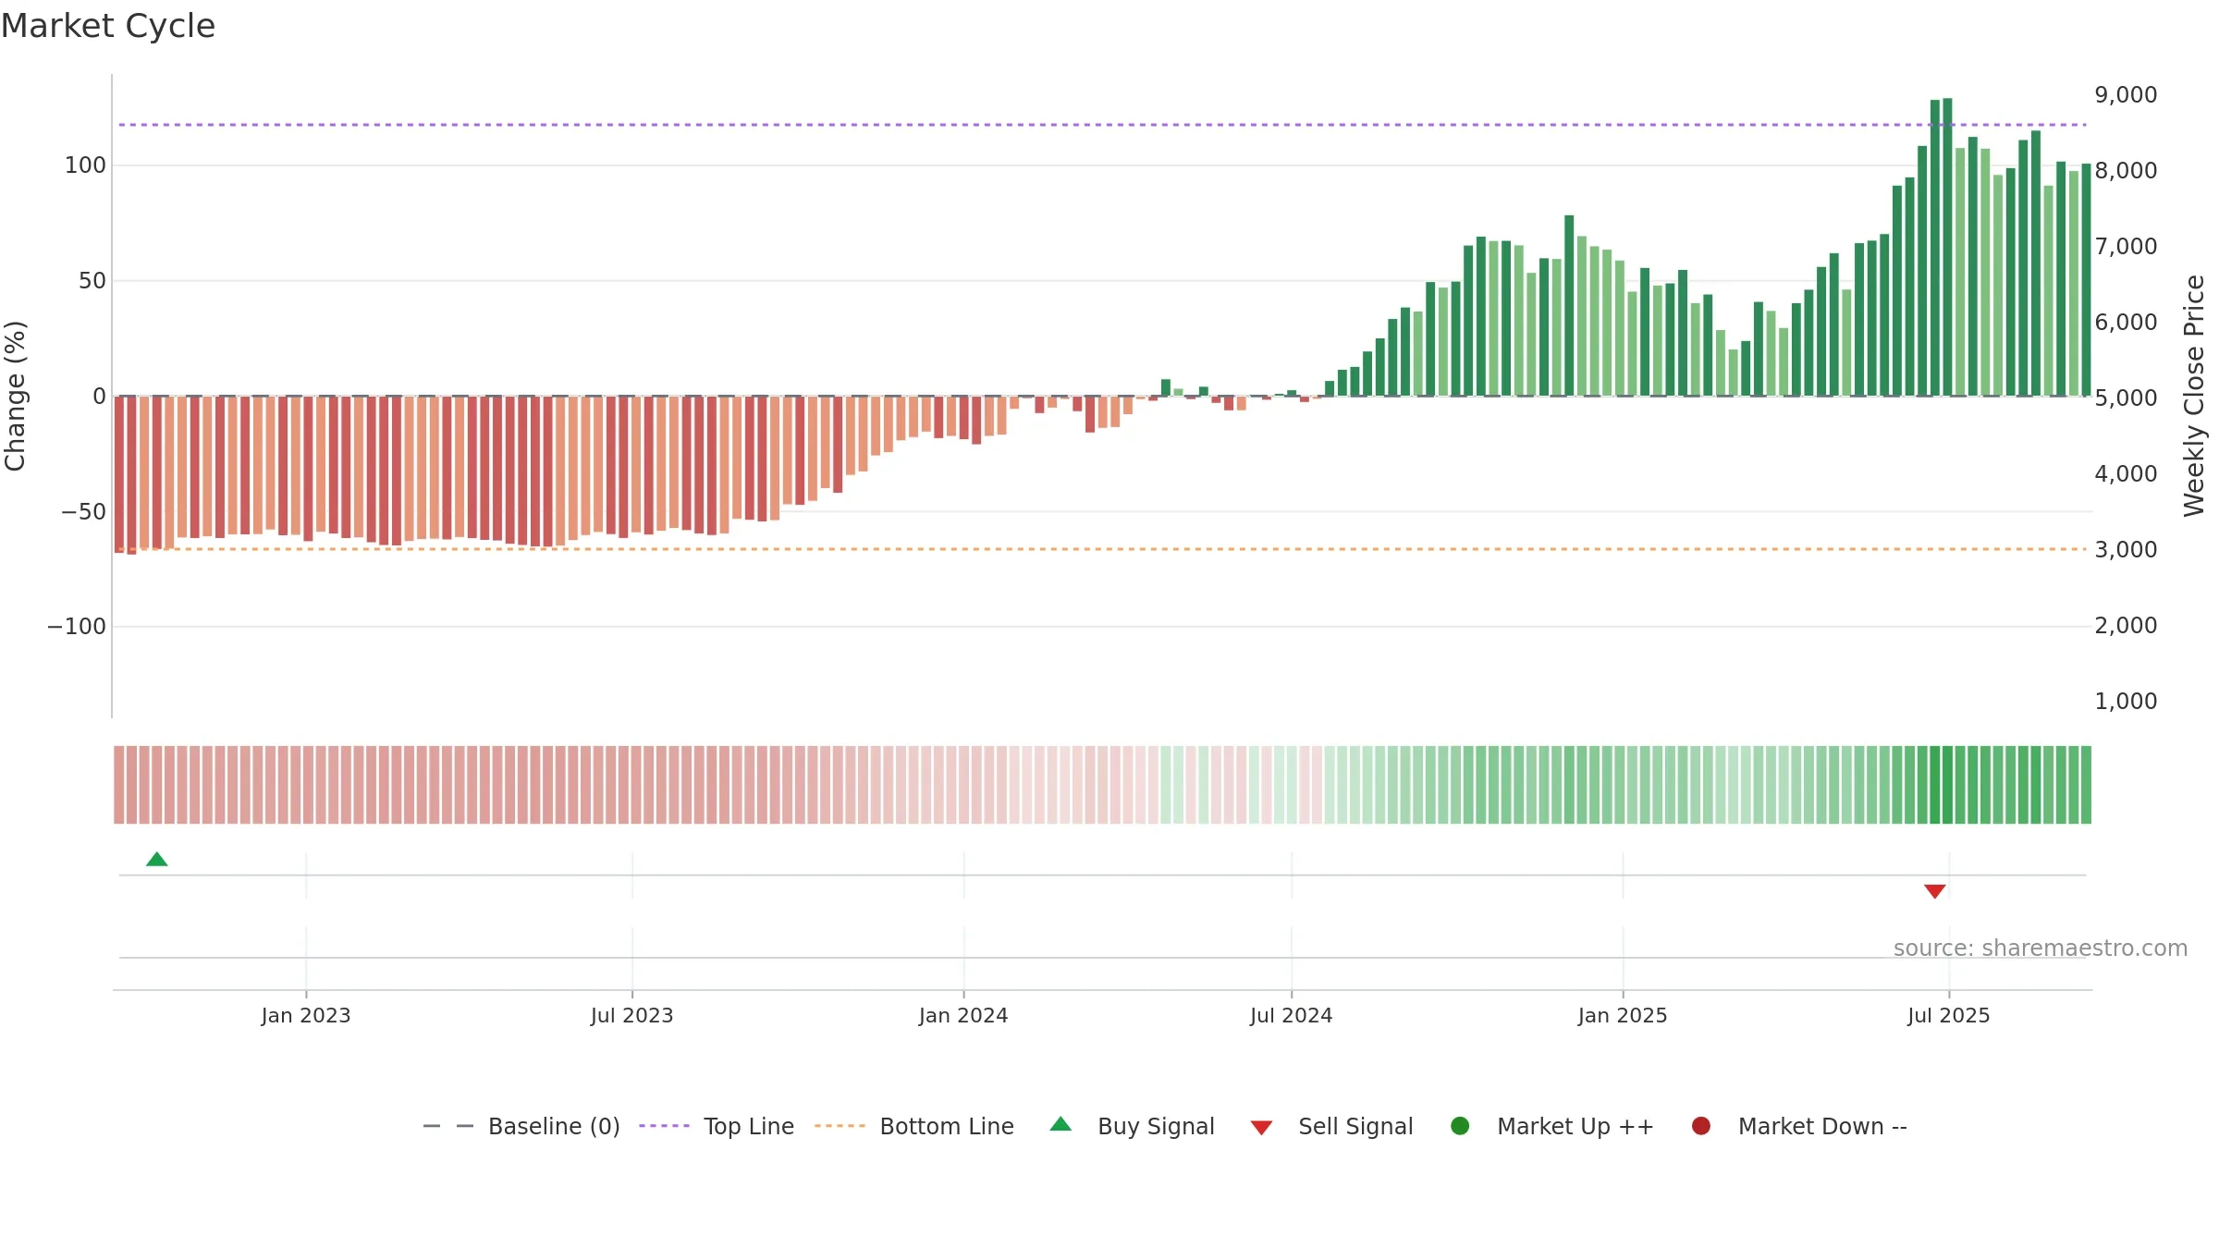Click the gray dashed baseline legend swatch
This screenshot has height=1248, width=2219.
448,1126
